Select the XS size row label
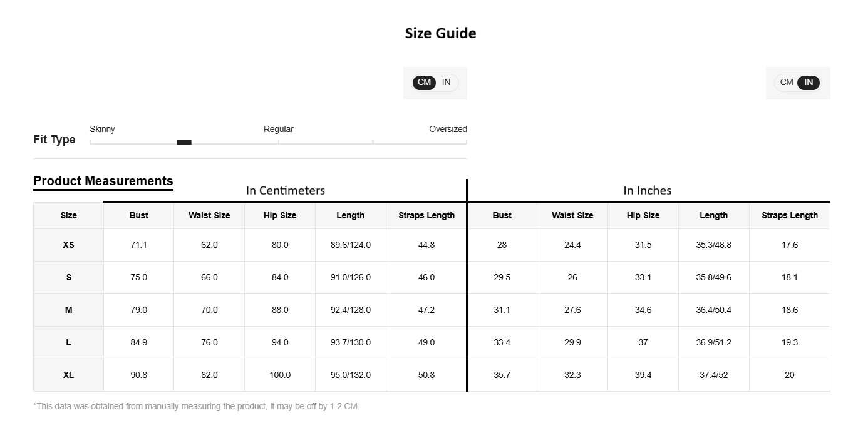This screenshot has height=438, width=858. tap(69, 245)
